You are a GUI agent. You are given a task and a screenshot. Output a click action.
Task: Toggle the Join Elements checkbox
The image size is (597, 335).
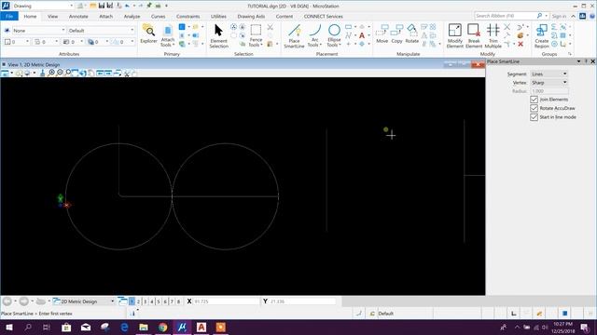pyautogui.click(x=534, y=100)
